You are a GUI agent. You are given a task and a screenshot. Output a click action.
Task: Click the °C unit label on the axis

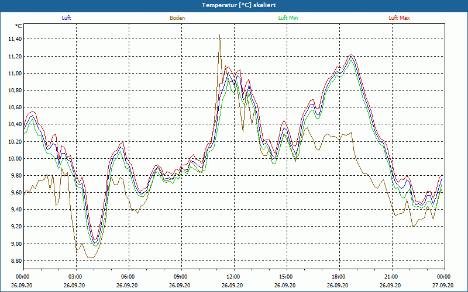[19, 26]
